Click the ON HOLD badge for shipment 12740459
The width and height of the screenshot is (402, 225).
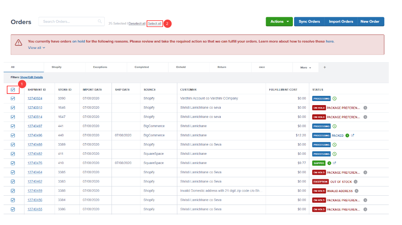coord(319,191)
